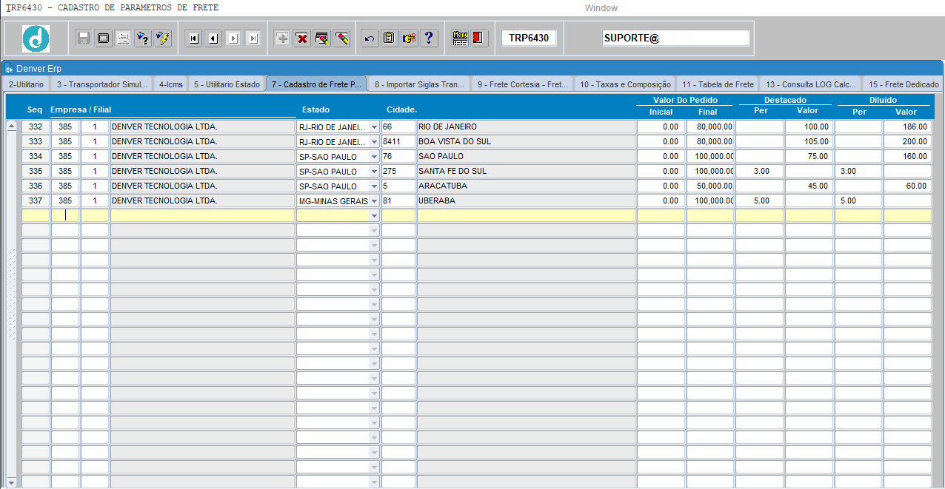The width and height of the screenshot is (945, 489).
Task: Click the RIO DE JANEIRO city name cell
Action: tap(526, 127)
